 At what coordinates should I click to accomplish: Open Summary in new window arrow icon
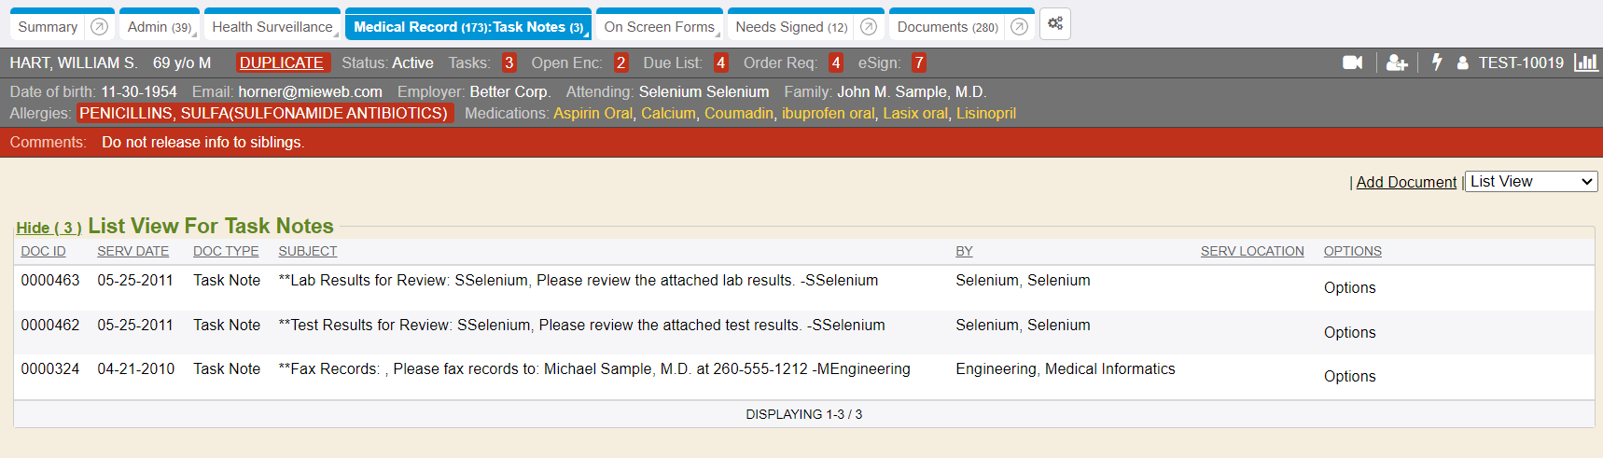[99, 27]
